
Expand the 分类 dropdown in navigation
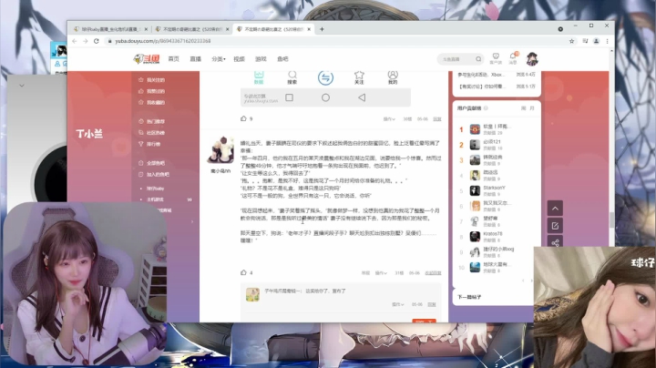[x=219, y=59]
